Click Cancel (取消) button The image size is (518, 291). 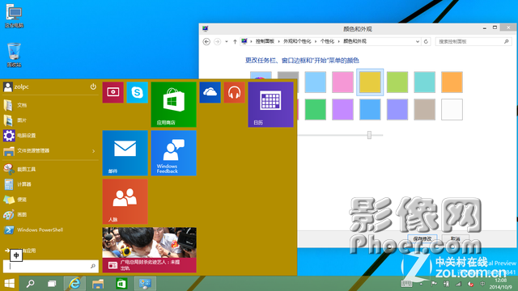coord(456,238)
